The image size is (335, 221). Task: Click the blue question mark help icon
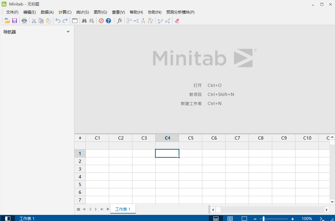(x=108, y=21)
